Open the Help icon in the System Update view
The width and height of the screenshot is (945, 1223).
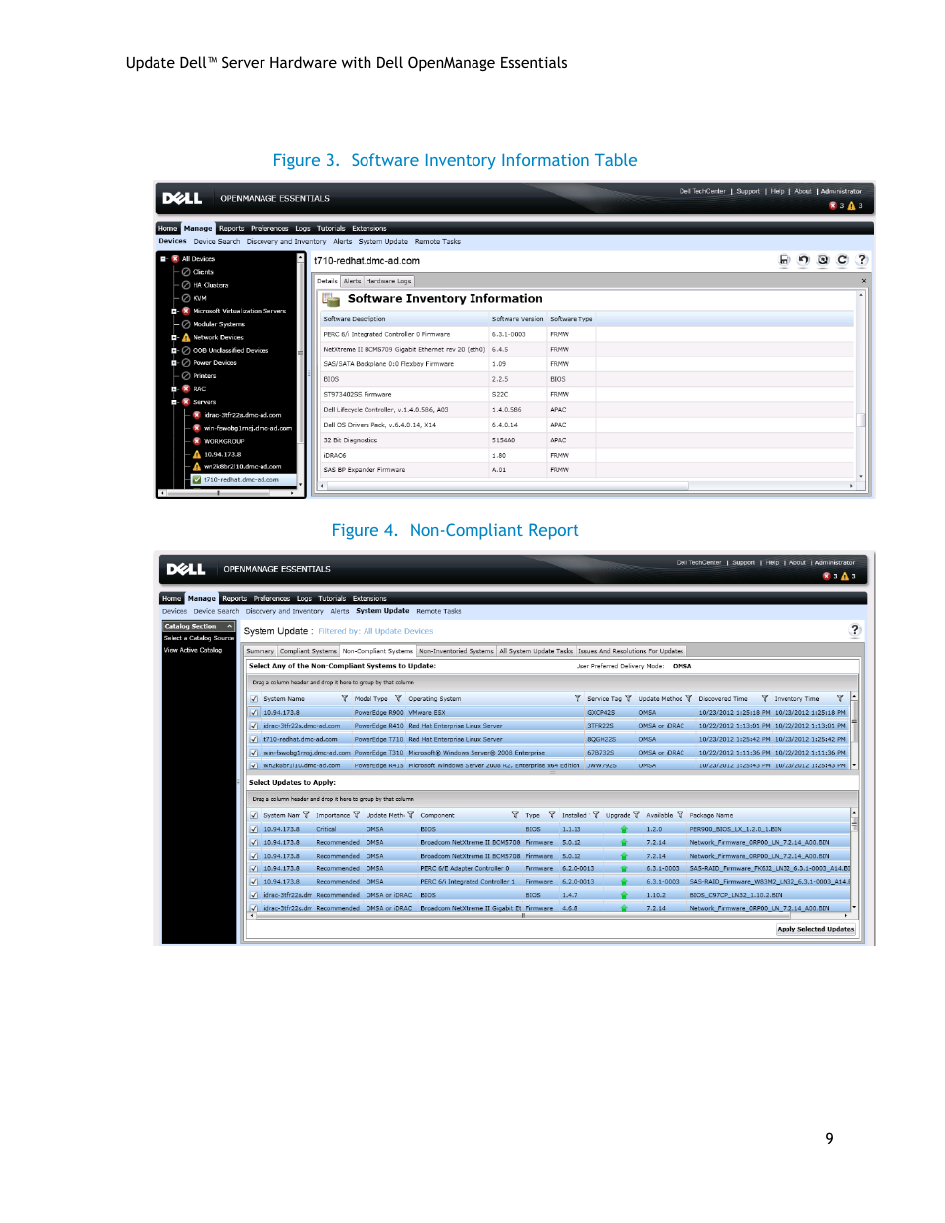click(855, 630)
